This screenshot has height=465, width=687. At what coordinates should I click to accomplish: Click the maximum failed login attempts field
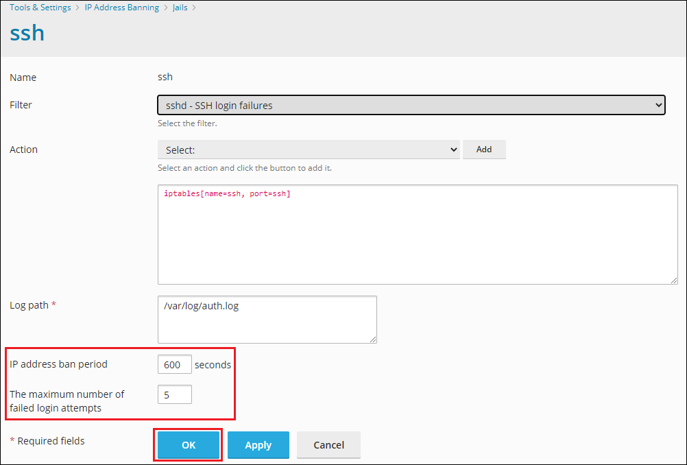coord(174,394)
